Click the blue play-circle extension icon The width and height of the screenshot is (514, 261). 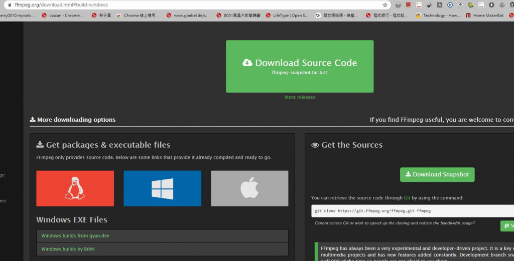point(450,5)
